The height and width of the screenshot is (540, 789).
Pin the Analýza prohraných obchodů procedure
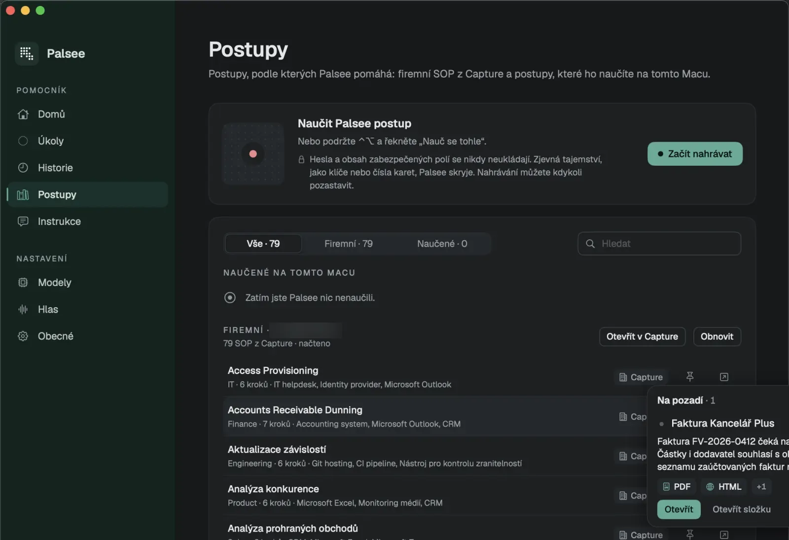click(x=690, y=535)
